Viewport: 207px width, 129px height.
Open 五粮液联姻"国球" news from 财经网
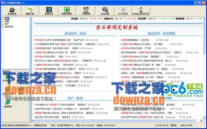point(53,48)
